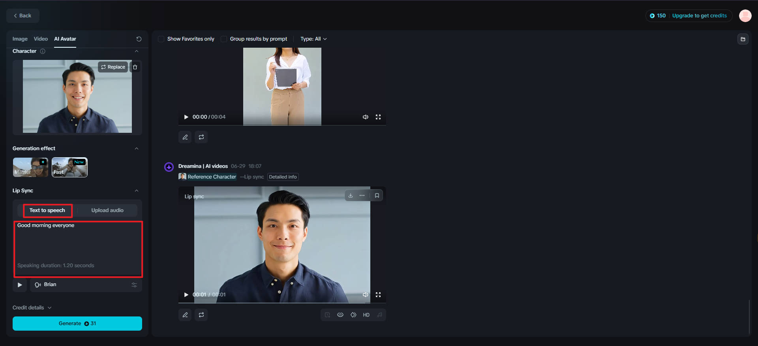The height and width of the screenshot is (346, 758).
Task: Click the lip sync lips icon in toolbar
Action: tap(340, 315)
